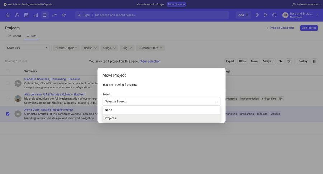This screenshot has width=323, height=174.
Task: Uncheck the Acme Corp project checkbox
Action: tap(8, 114)
